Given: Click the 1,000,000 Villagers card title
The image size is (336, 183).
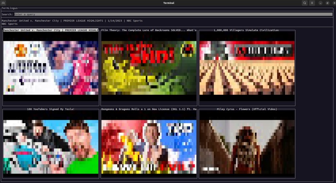Looking at the screenshot, I should pos(246,30).
